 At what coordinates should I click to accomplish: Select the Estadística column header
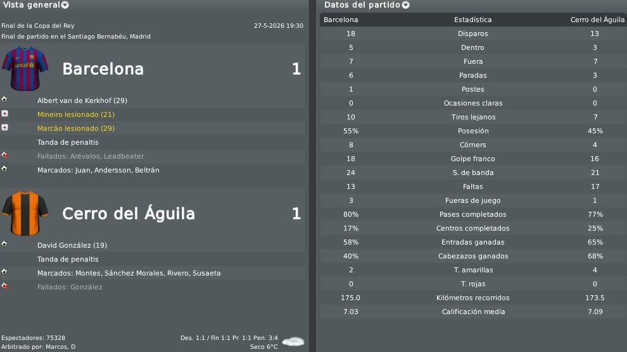(472, 20)
